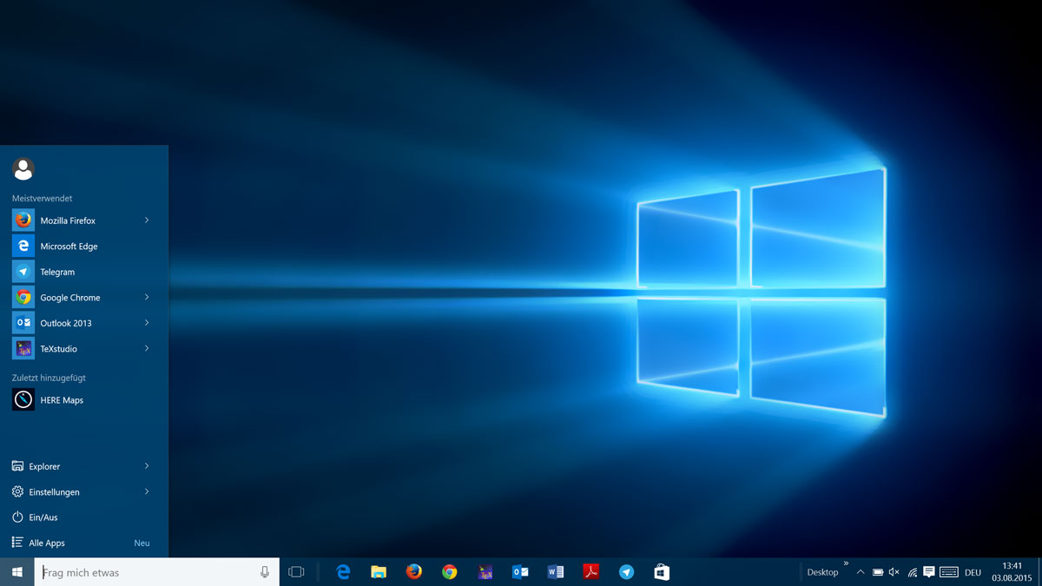Expand the Outlook 2013 jump list arrow
The height and width of the screenshot is (586, 1042).
click(x=147, y=323)
